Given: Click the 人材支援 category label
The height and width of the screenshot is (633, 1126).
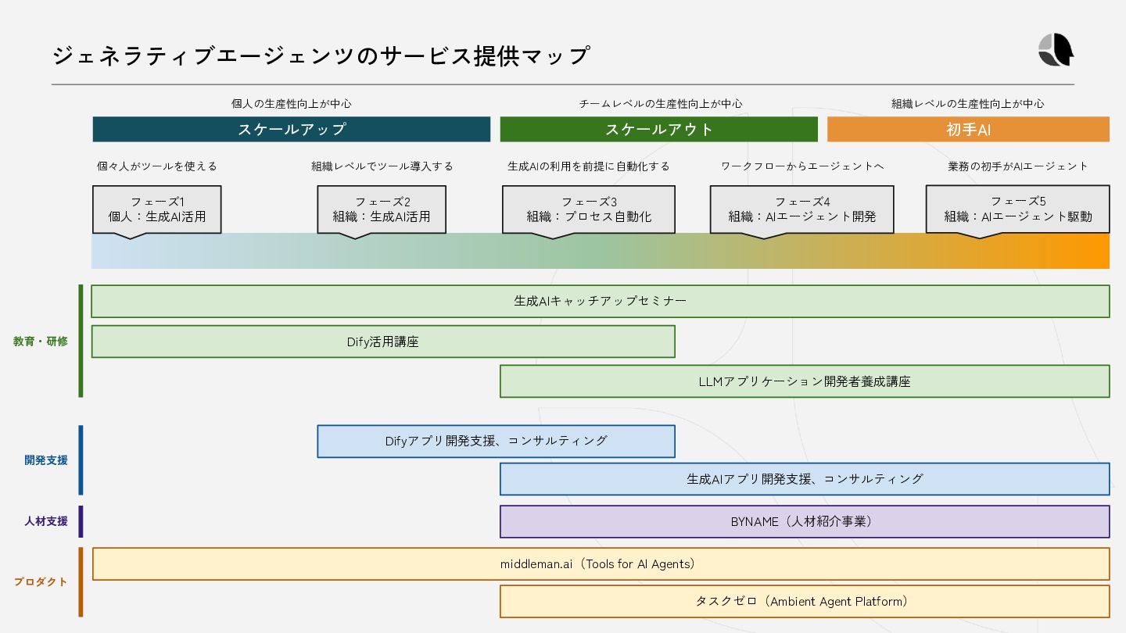Looking at the screenshot, I should pos(46,521).
